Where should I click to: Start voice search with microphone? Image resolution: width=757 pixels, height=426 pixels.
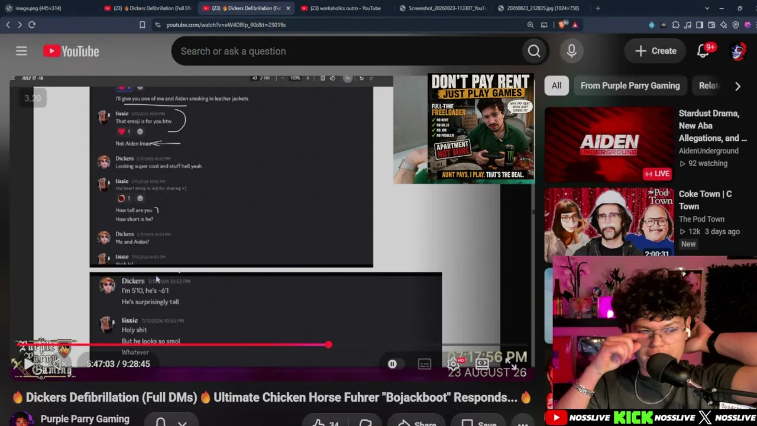coord(571,51)
